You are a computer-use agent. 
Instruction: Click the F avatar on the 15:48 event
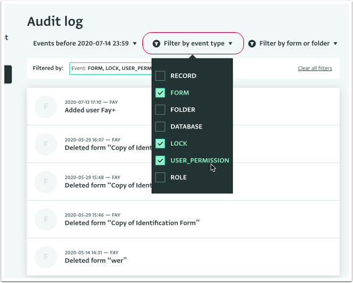coord(46,182)
